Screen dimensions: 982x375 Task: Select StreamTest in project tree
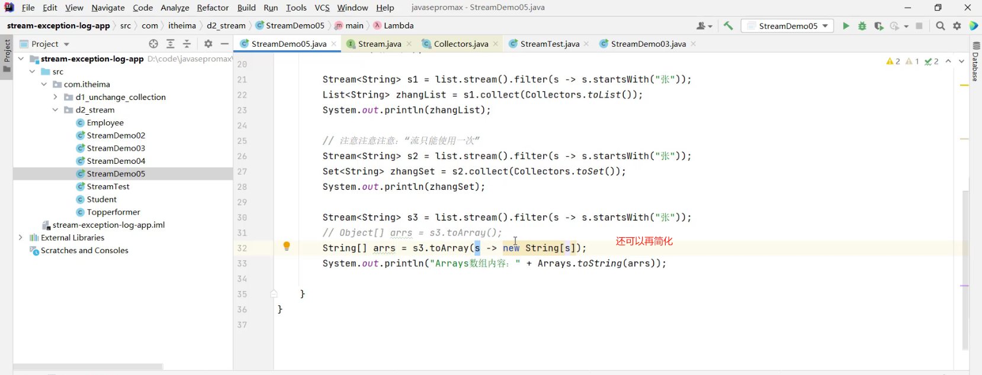[108, 186]
